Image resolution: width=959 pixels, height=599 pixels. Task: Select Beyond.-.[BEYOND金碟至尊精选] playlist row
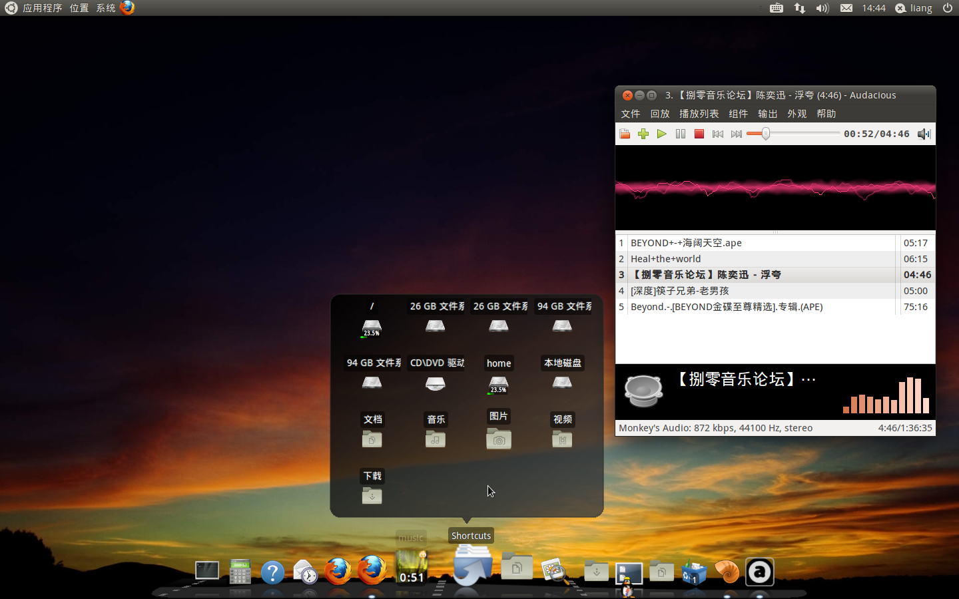(775, 307)
